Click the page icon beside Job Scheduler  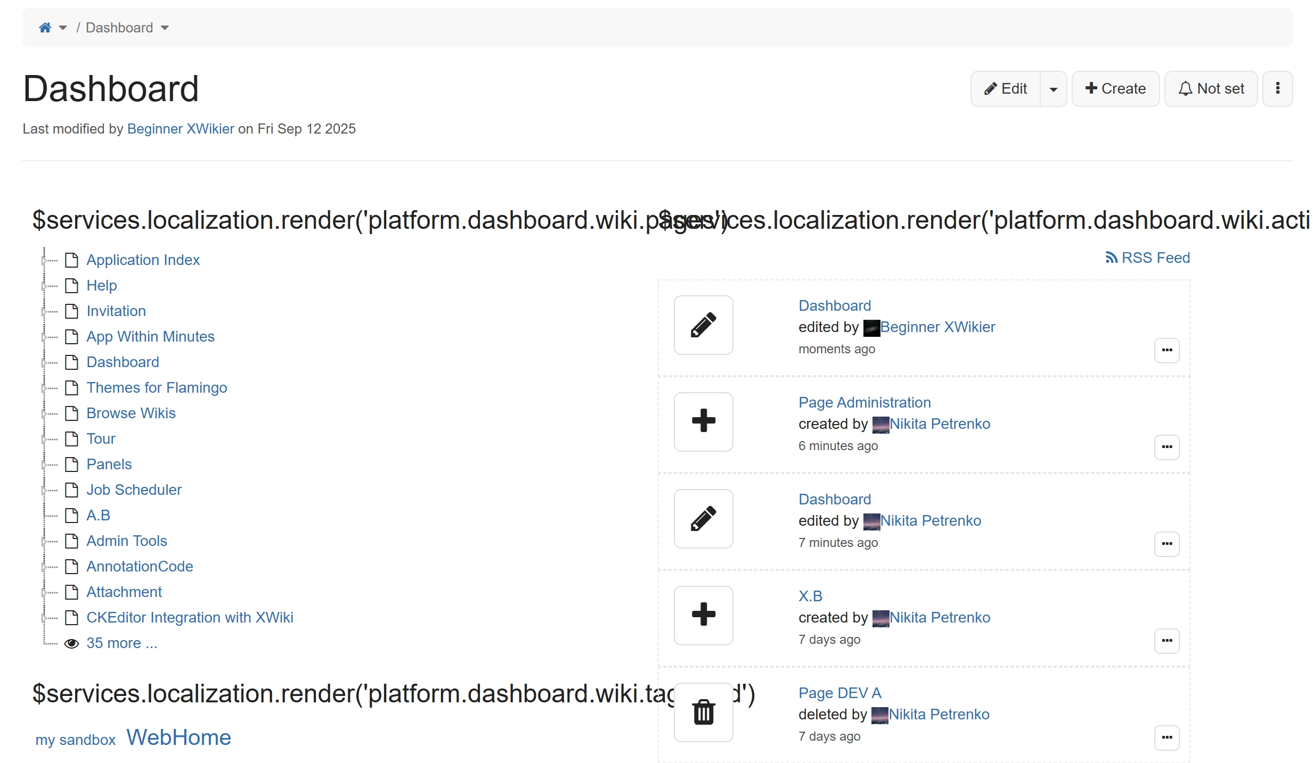point(71,490)
